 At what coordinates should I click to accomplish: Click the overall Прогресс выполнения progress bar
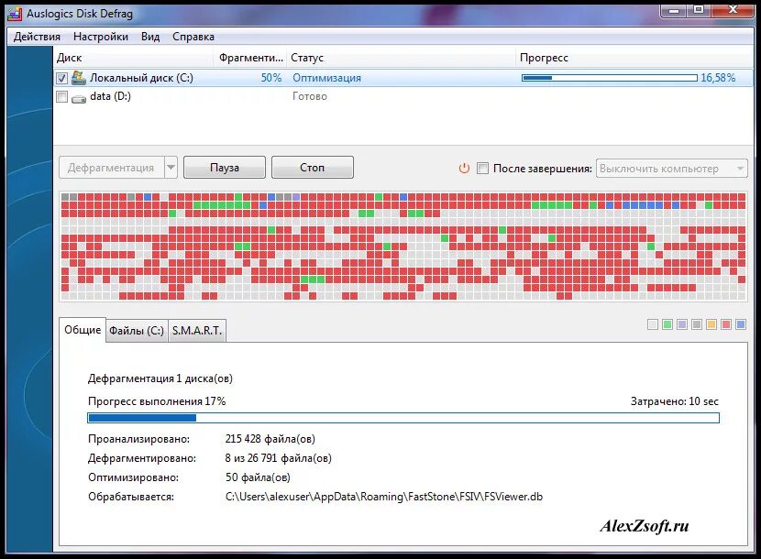(x=403, y=418)
